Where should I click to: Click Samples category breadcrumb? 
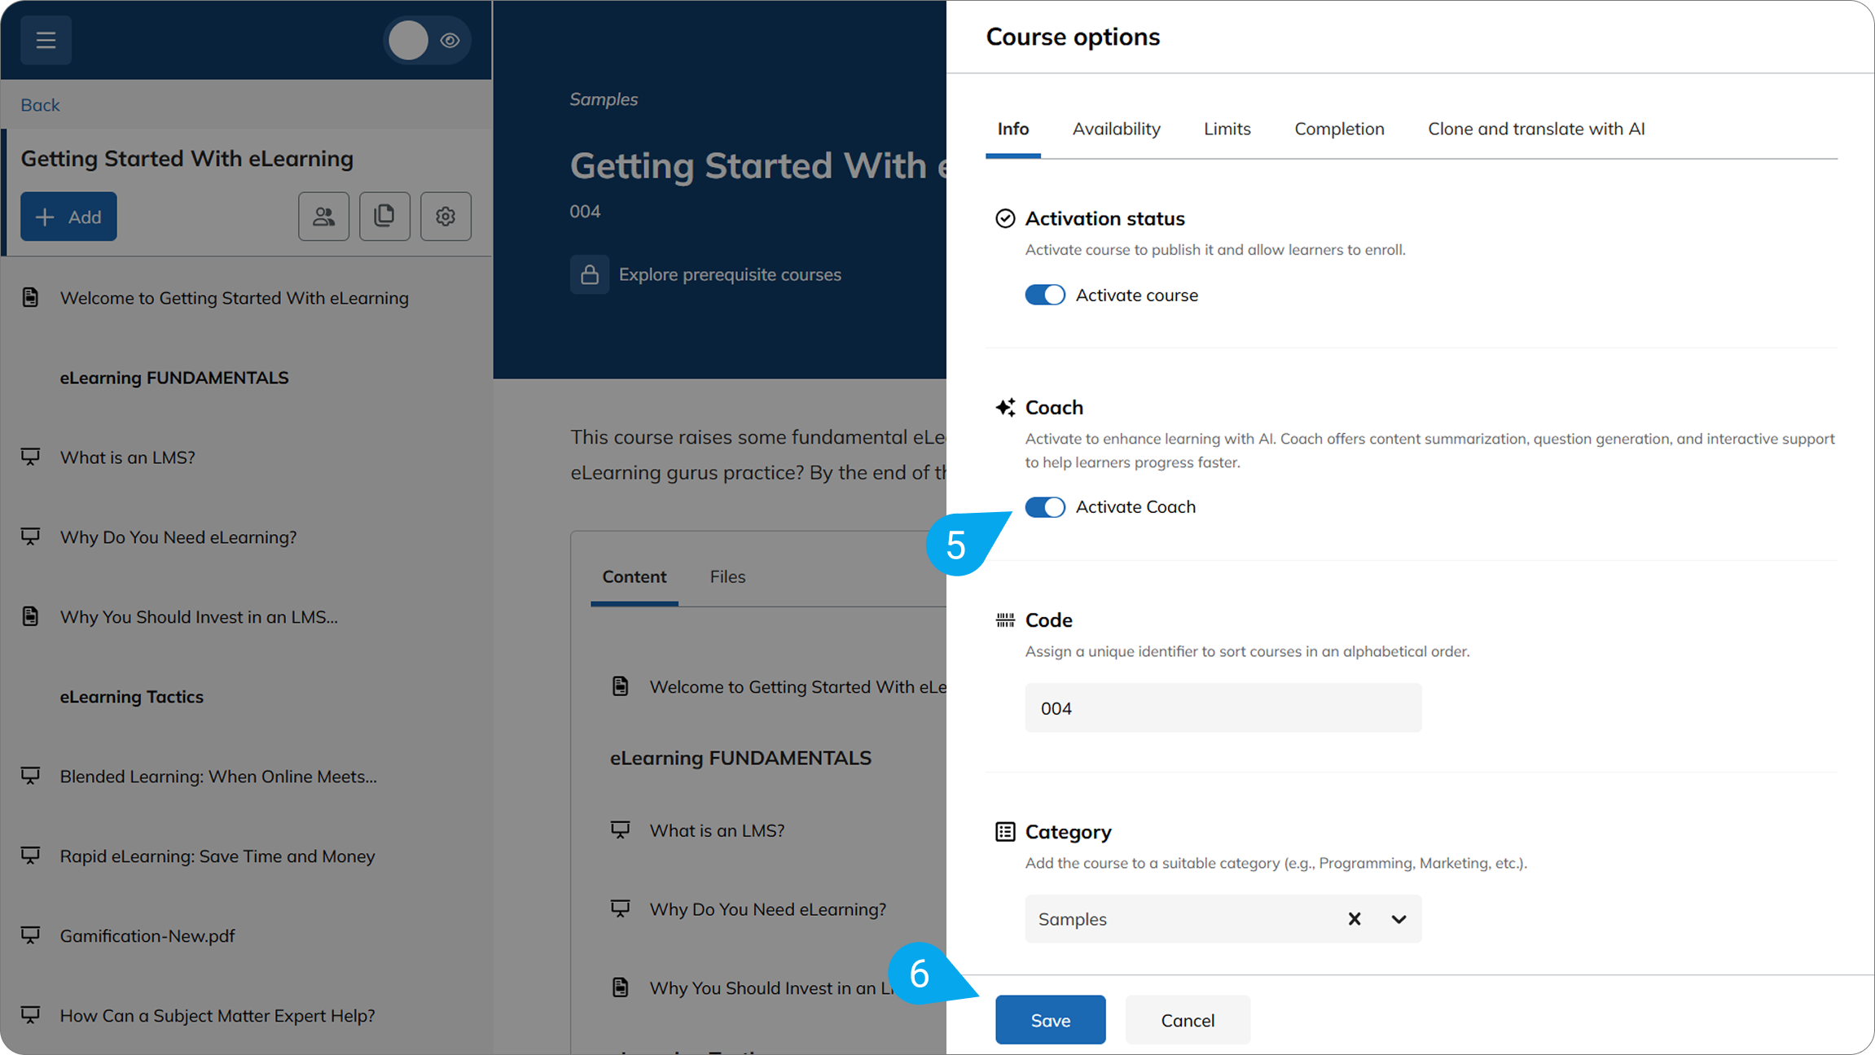pos(604,99)
